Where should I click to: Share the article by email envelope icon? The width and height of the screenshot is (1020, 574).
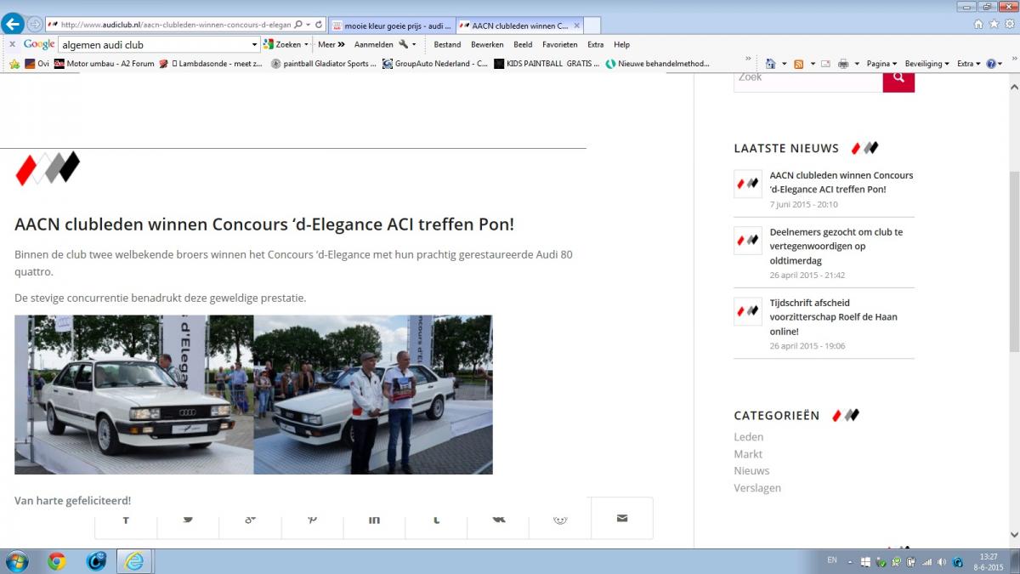tap(622, 519)
